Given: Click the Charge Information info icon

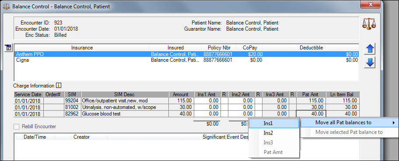Looking at the screenshot, I should [59, 86].
